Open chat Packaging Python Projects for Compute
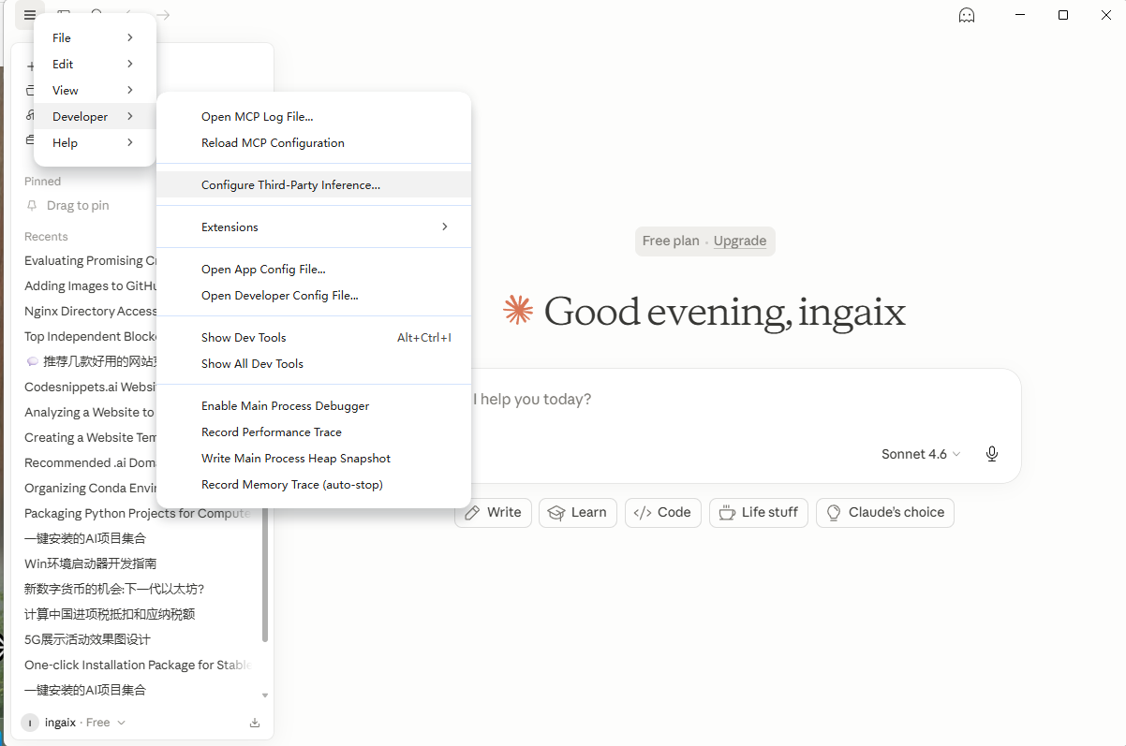This screenshot has width=1126, height=746. [x=139, y=513]
